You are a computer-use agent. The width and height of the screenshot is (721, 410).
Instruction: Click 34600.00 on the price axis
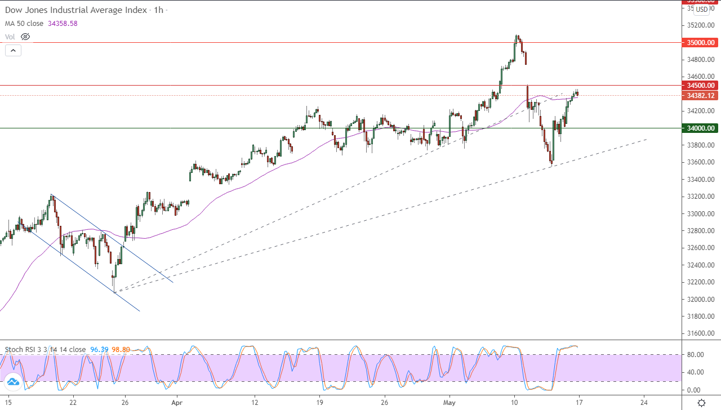point(700,77)
